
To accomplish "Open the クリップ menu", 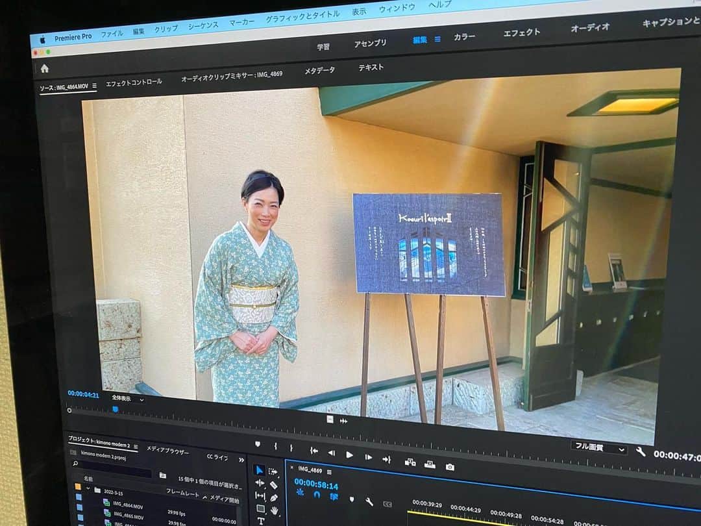I will [x=166, y=29].
